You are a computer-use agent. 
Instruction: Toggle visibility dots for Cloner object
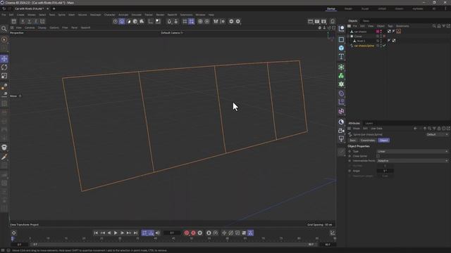(381, 37)
